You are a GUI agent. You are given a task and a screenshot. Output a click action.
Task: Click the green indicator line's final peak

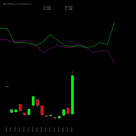coord(115,22)
